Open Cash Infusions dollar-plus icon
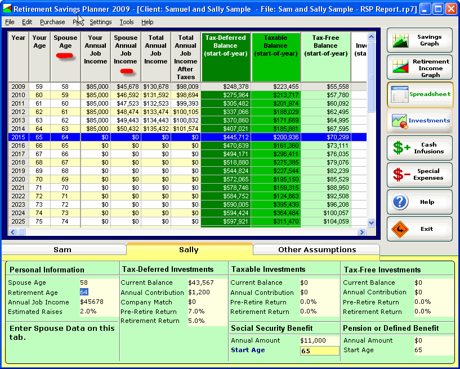460x369 pixels. click(401, 148)
